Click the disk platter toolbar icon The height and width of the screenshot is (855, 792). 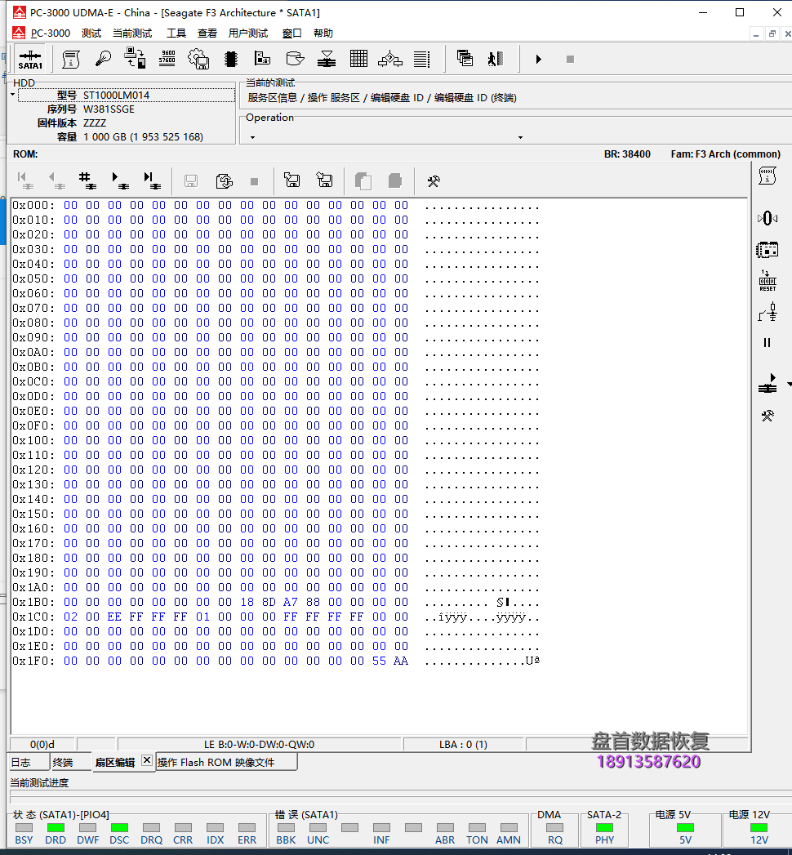(295, 58)
